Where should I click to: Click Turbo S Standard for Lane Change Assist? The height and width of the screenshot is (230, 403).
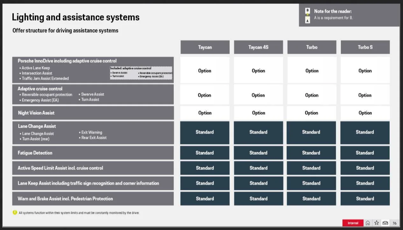tap(365, 132)
